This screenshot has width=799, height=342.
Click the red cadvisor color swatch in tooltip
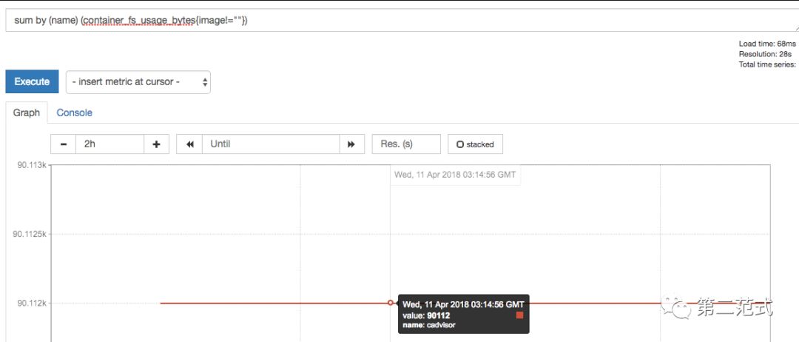pyautogui.click(x=520, y=315)
